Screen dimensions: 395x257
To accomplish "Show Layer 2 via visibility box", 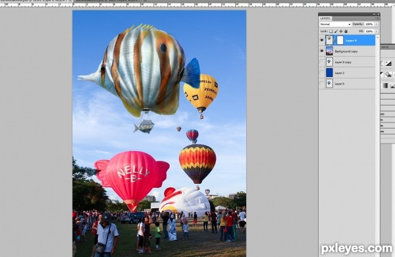I will click(322, 73).
